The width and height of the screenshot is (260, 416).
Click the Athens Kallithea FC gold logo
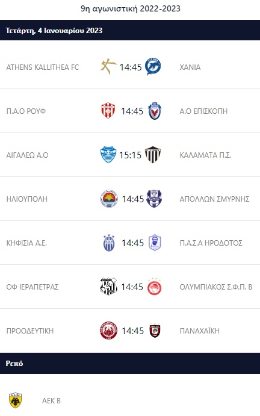tap(108, 66)
